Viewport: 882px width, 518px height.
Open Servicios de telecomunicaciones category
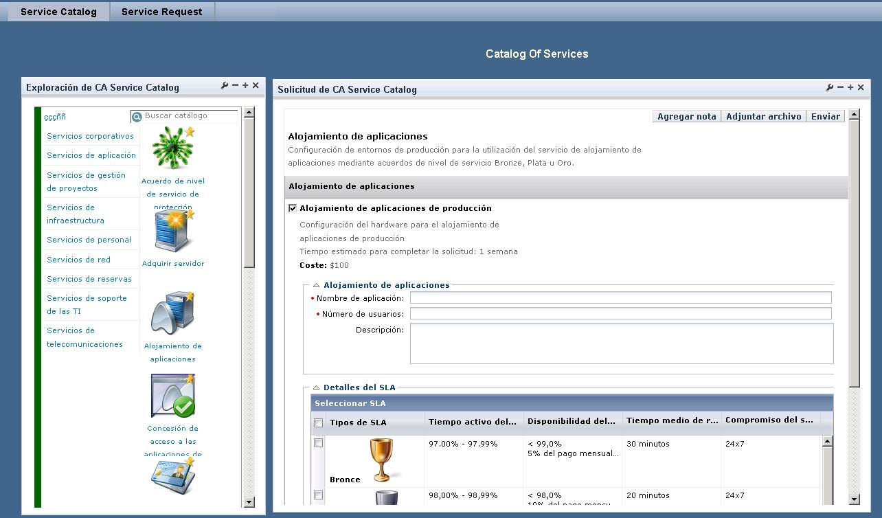[84, 337]
